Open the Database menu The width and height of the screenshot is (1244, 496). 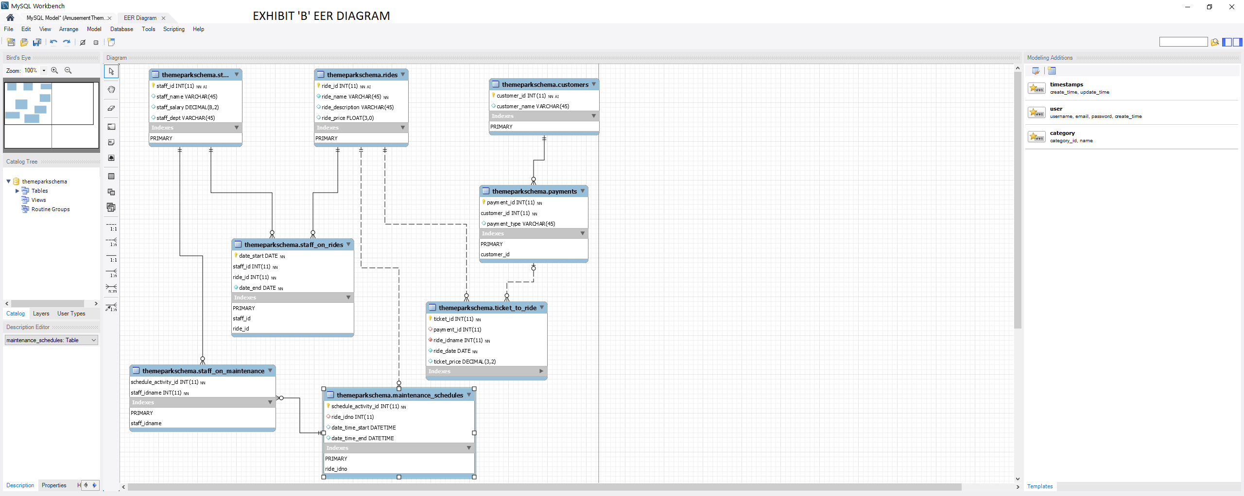(x=121, y=29)
